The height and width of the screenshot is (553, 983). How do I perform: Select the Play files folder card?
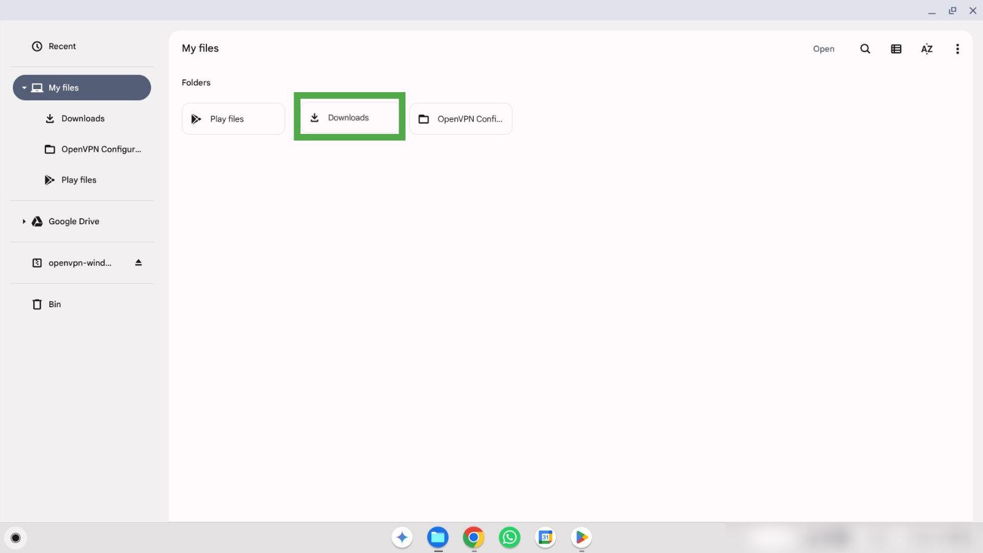pyautogui.click(x=233, y=119)
